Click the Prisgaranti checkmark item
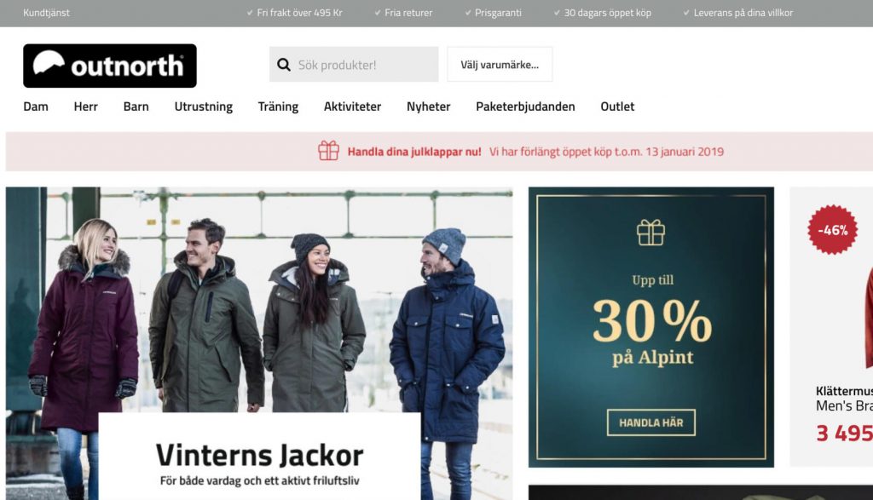The width and height of the screenshot is (873, 500). click(x=494, y=12)
